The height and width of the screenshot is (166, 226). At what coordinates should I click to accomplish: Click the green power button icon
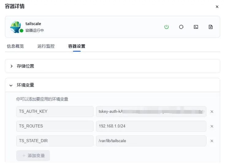click(167, 27)
